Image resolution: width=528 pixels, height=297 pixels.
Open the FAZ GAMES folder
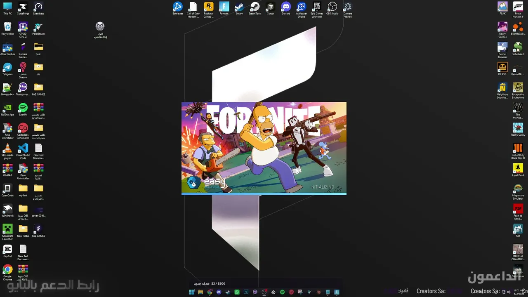38,90
